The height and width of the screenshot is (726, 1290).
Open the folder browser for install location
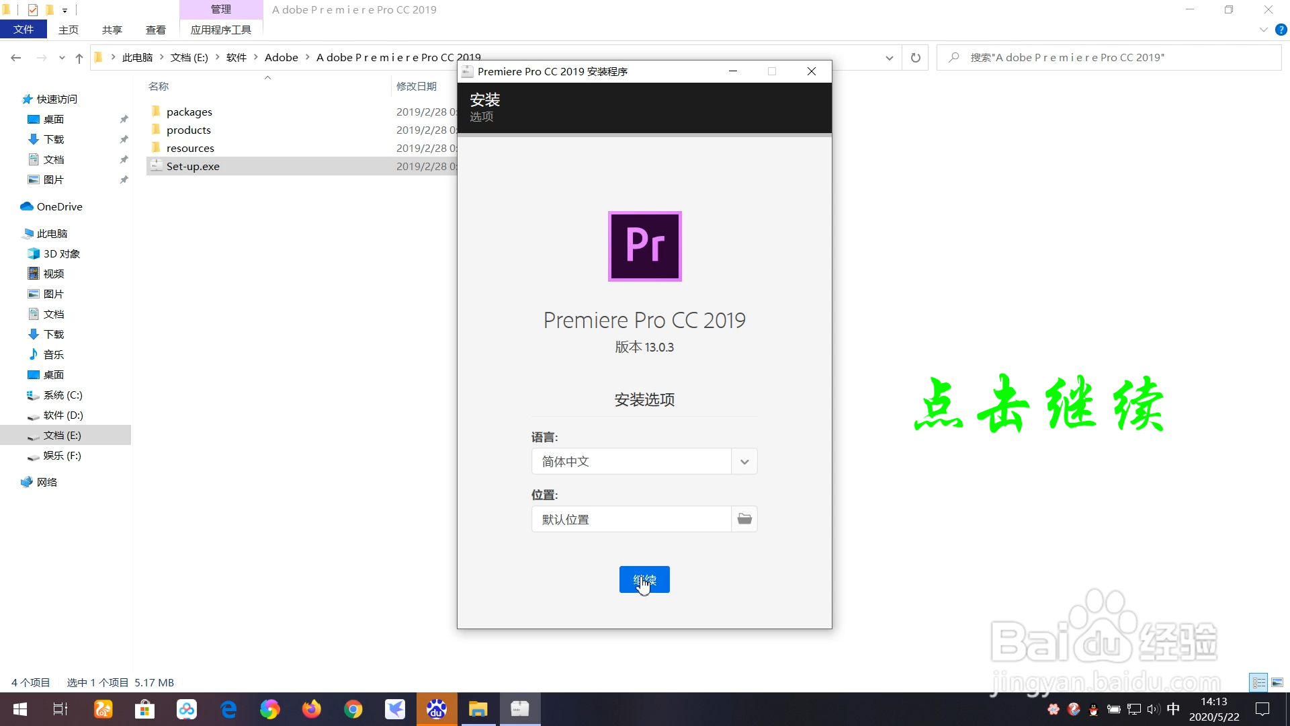(x=743, y=519)
